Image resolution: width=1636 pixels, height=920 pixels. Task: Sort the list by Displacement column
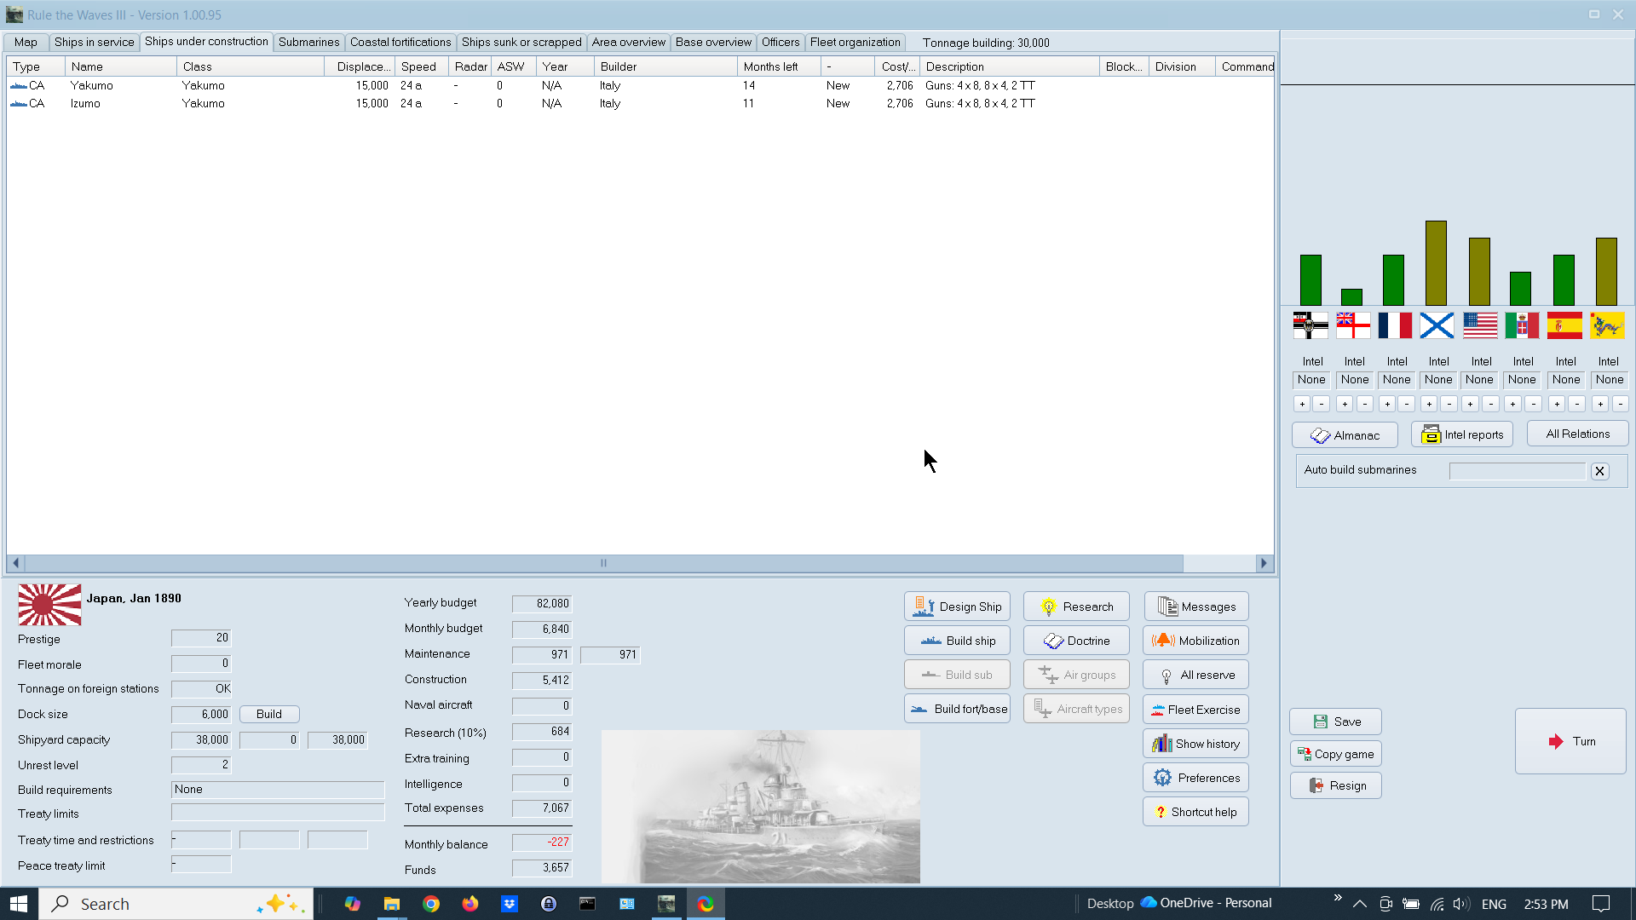click(360, 66)
